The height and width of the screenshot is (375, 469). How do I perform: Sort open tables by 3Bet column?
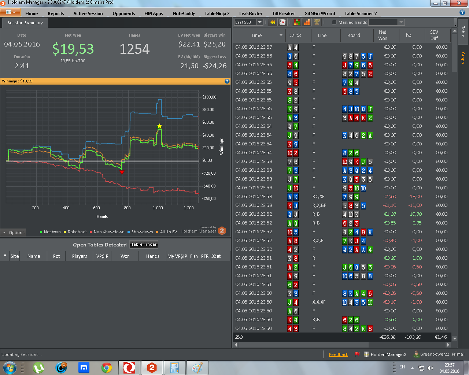[x=216, y=256]
